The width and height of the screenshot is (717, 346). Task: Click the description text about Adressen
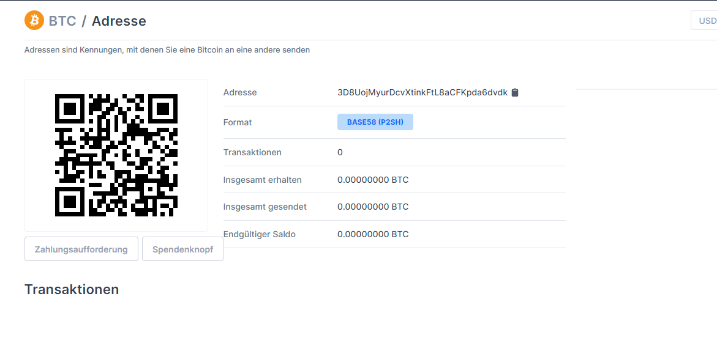click(167, 50)
